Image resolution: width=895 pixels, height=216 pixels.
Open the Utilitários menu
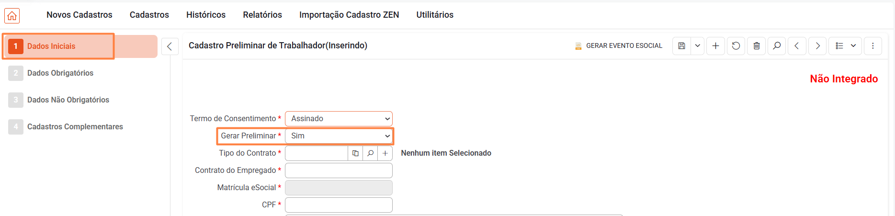click(435, 15)
